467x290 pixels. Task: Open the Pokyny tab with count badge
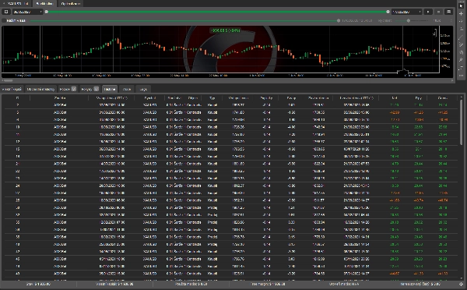90,89
